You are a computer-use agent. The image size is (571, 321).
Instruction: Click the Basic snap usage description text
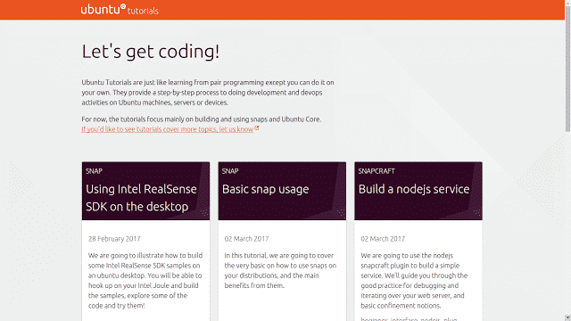pos(280,270)
